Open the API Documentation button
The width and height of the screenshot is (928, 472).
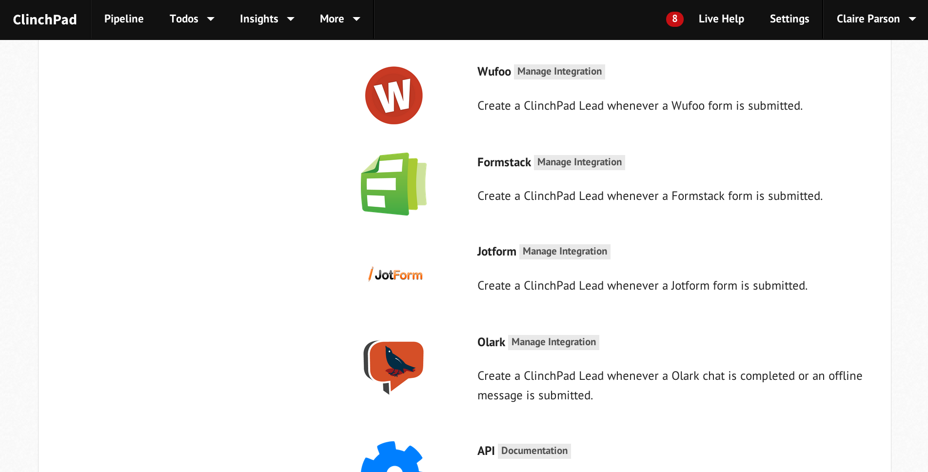coord(534,451)
